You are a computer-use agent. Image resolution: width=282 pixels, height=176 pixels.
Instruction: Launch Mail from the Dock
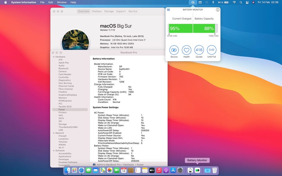[95, 170]
